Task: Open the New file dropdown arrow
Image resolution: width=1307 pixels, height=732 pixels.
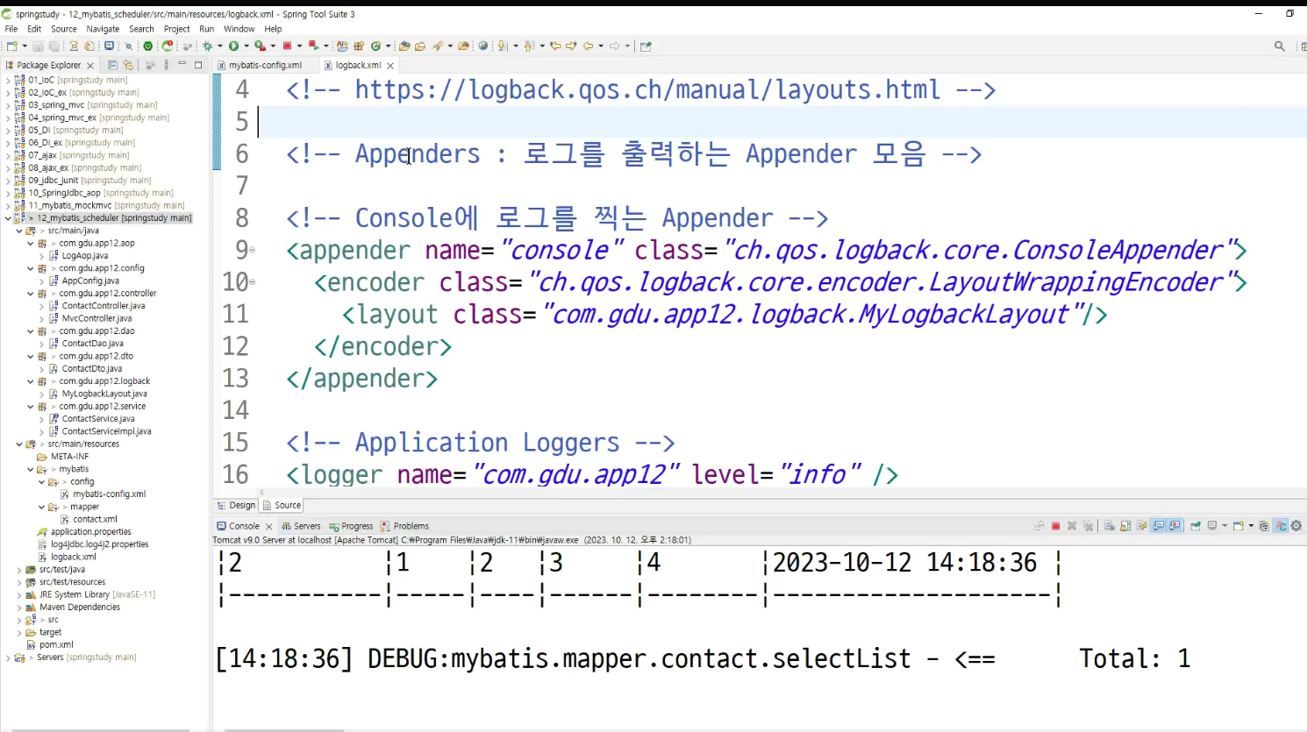Action: [x=25, y=46]
